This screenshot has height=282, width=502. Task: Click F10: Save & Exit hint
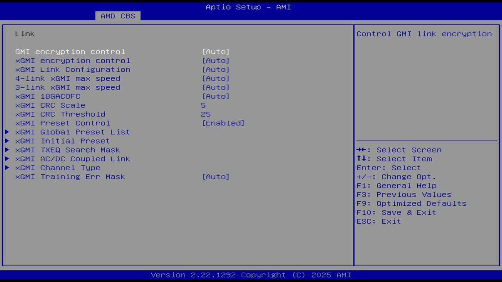click(396, 213)
